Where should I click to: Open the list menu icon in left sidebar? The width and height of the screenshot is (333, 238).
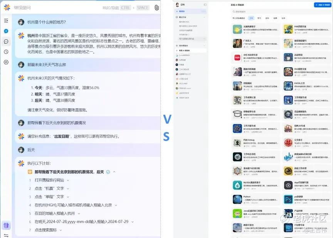(x=6, y=20)
